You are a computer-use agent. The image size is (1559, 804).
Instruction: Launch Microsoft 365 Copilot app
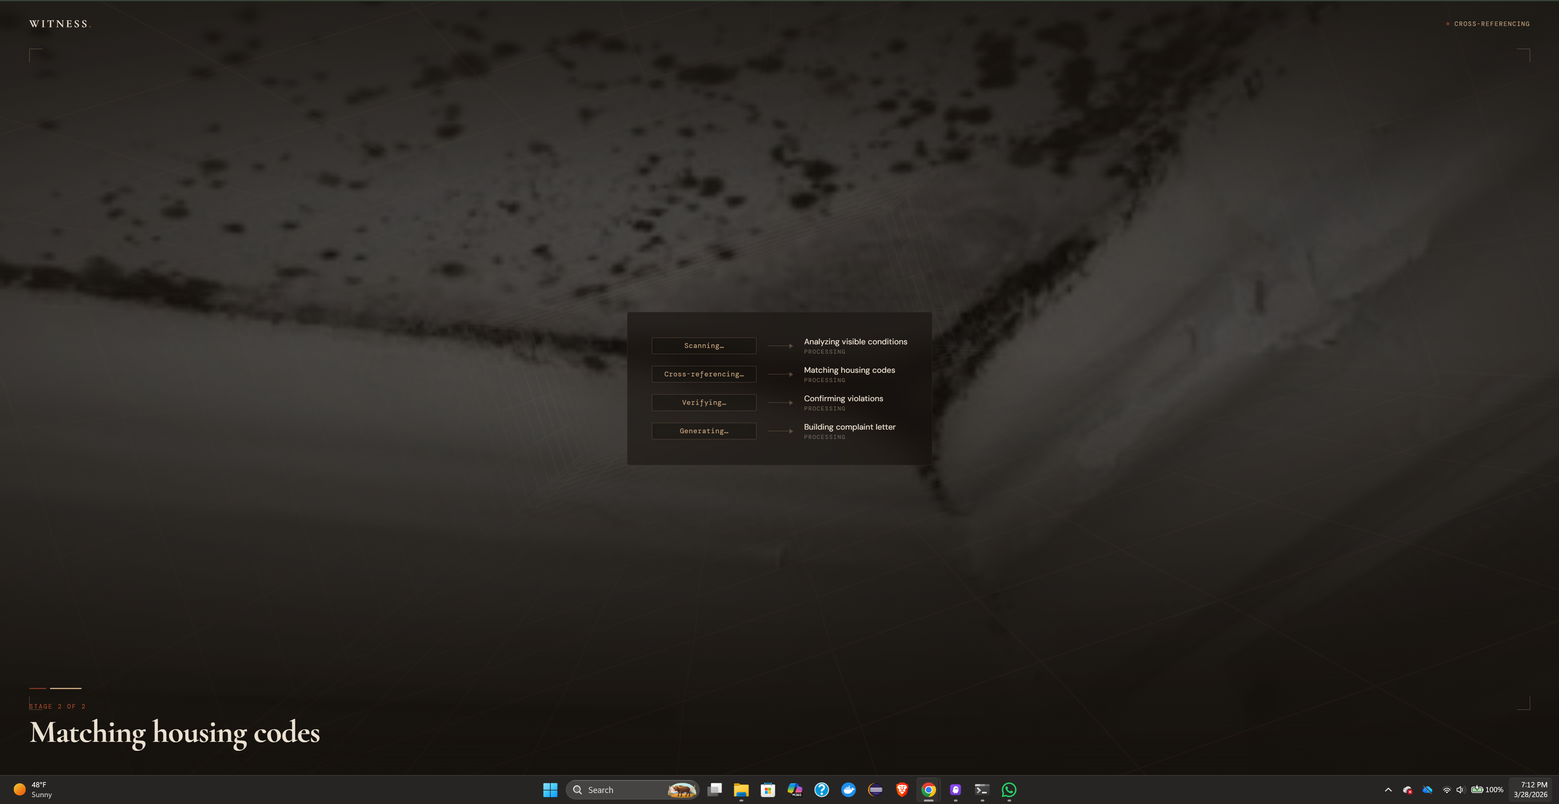point(795,789)
